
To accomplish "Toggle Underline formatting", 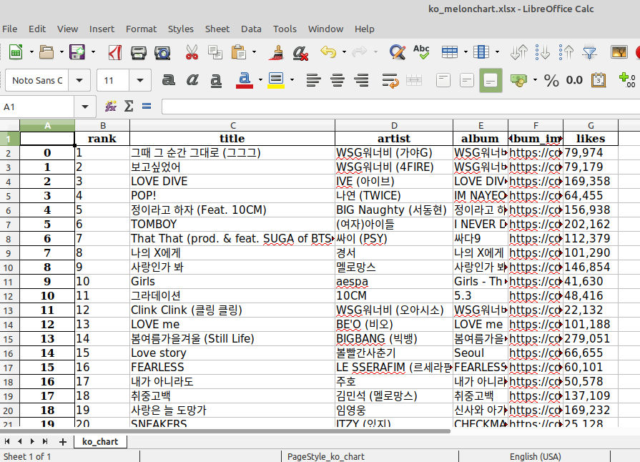I will tap(216, 80).
